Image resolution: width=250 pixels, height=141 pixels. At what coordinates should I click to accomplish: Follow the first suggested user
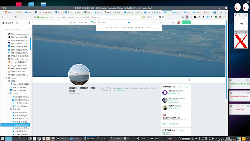click(174, 94)
